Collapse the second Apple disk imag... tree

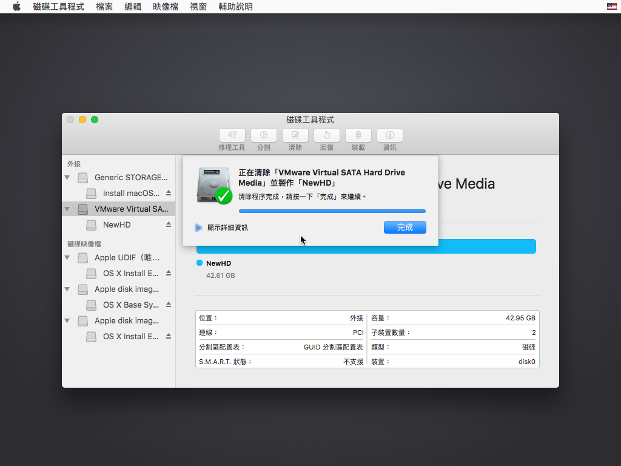pos(67,320)
